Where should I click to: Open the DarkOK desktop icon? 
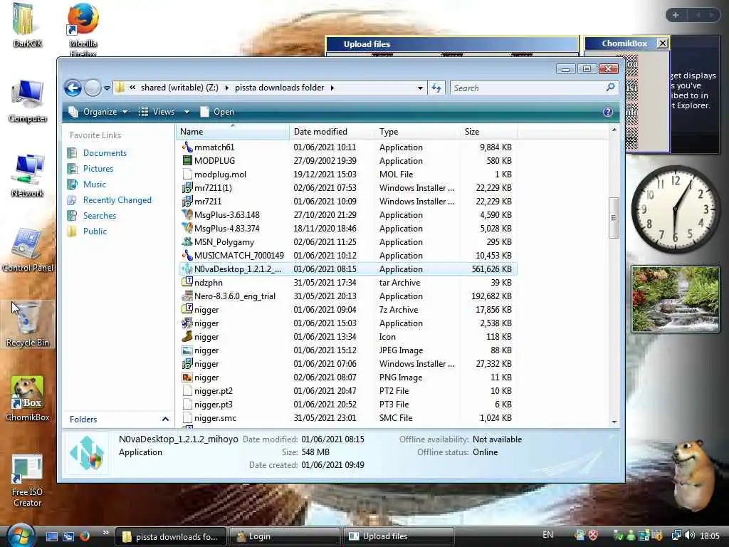pyautogui.click(x=26, y=25)
